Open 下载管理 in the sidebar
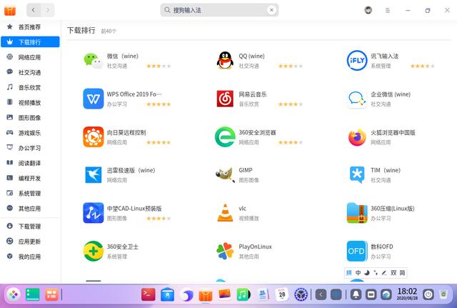Viewport: 457px width, 308px height. (x=30, y=227)
